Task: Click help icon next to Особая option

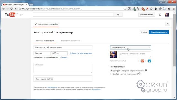Action: click(x=139, y=74)
